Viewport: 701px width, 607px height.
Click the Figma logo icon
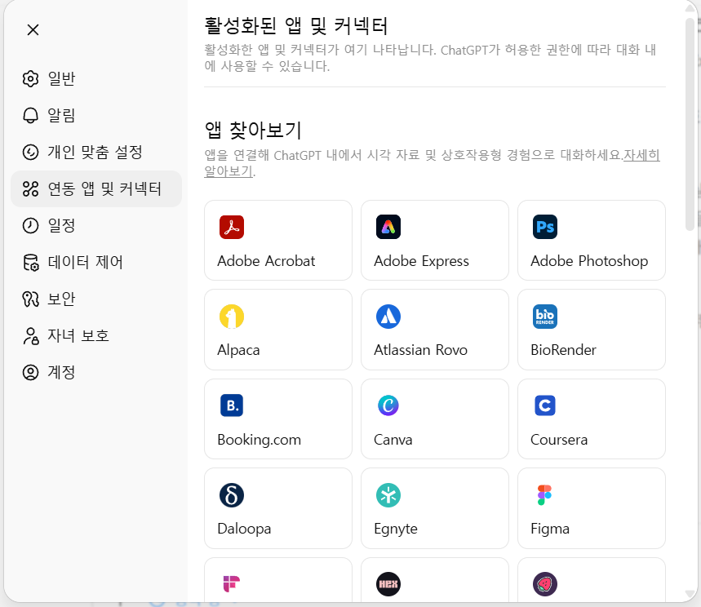(545, 495)
